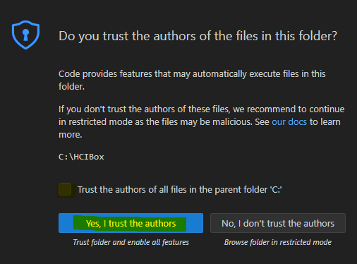Viewport: 357px width, 264px height.
Task: Click the 'Code provides features' paragraph
Action: point(192,80)
